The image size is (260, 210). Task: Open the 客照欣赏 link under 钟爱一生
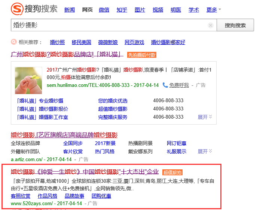21,196
